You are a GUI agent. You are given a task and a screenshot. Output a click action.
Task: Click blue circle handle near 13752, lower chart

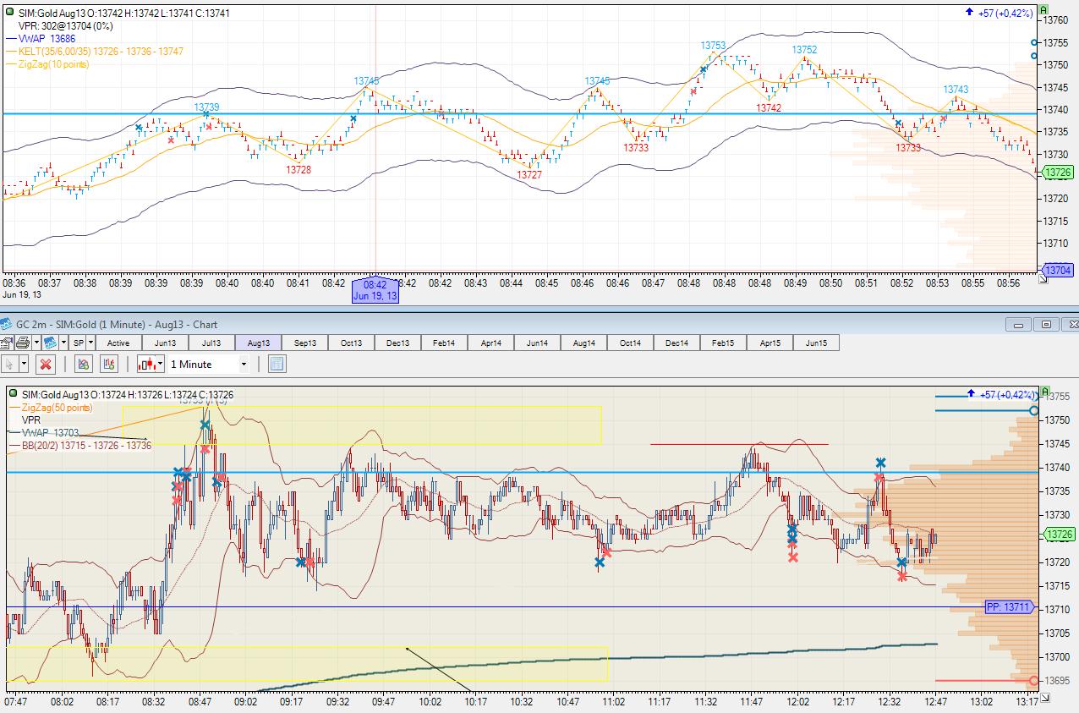(x=1033, y=411)
